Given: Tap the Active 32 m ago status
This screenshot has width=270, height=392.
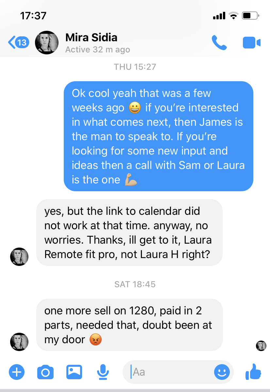Looking at the screenshot, I should (x=97, y=50).
